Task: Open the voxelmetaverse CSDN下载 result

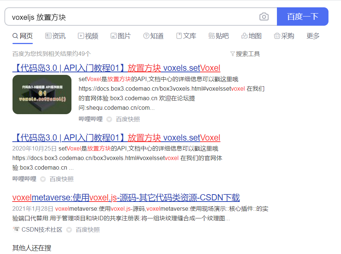Action: 126,197
